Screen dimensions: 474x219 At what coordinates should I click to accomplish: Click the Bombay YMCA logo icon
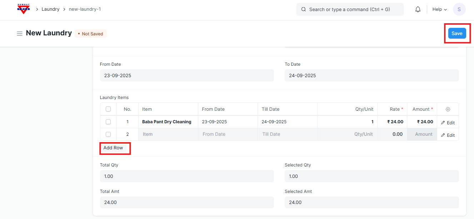[x=24, y=9]
